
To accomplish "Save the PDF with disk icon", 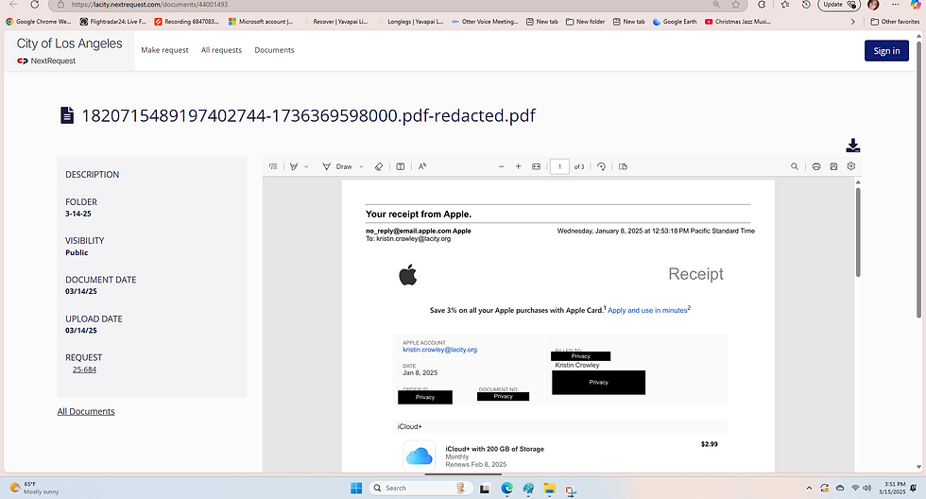I will [833, 166].
